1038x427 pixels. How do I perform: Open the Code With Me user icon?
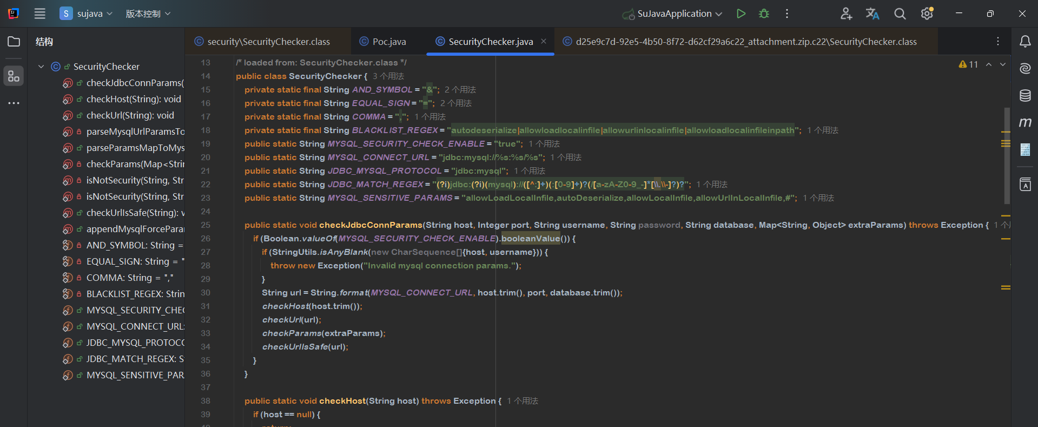pos(846,14)
